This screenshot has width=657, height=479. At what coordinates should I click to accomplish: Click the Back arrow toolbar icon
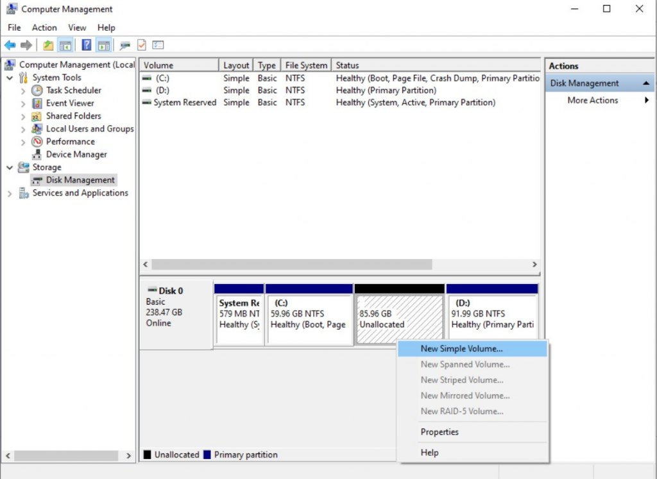pyautogui.click(x=10, y=45)
